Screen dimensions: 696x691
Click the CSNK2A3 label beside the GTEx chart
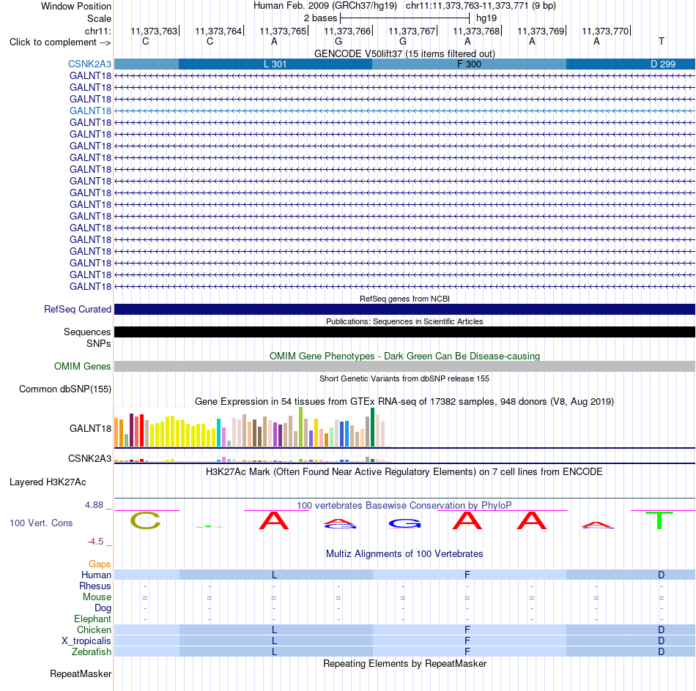pos(89,459)
